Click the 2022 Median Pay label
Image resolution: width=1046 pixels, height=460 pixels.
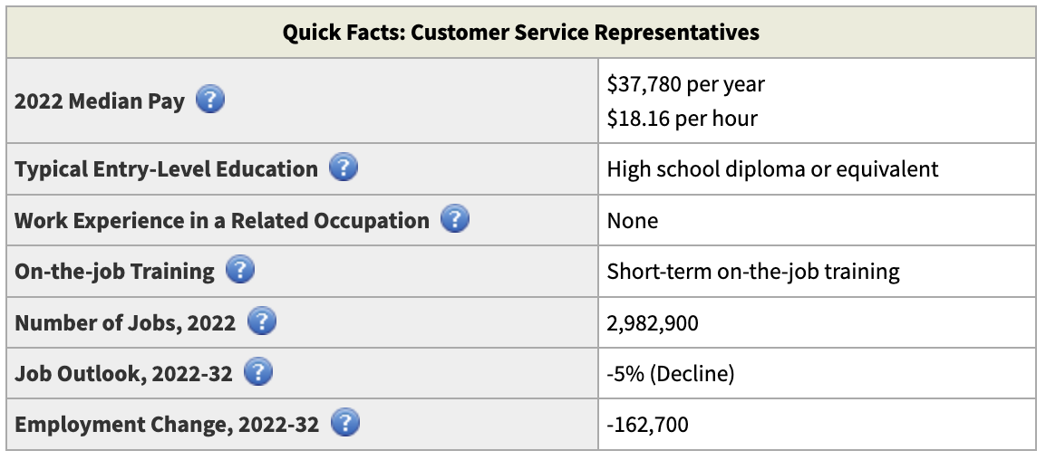[99, 101]
